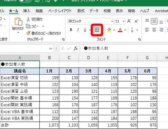
Task: Click the formula confirm checkmark icon
Action: tap(69, 49)
